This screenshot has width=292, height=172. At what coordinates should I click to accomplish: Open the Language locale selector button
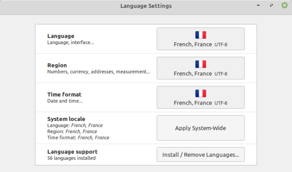[x=201, y=39]
